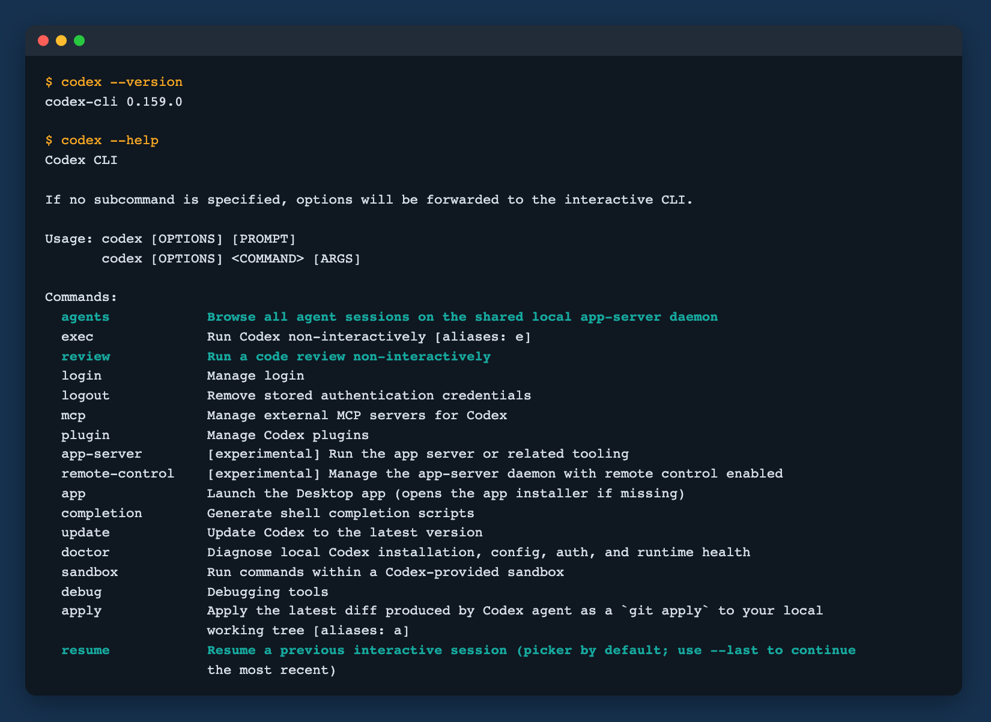Click 'Generate shell completion scripts' text
This screenshot has width=991, height=722.
341,514
